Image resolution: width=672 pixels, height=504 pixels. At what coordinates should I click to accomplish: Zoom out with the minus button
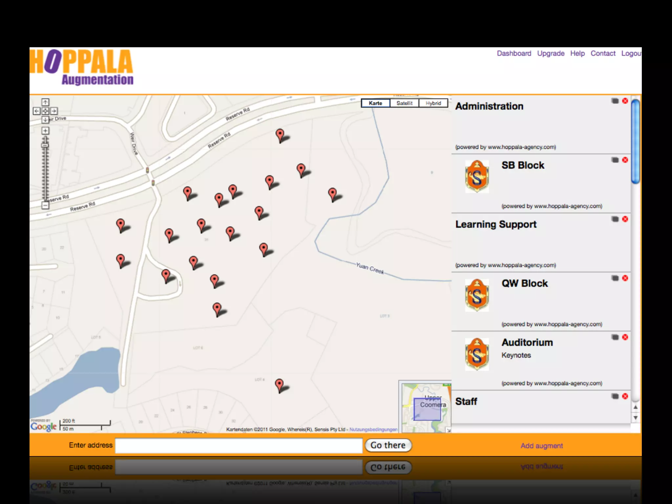45,205
